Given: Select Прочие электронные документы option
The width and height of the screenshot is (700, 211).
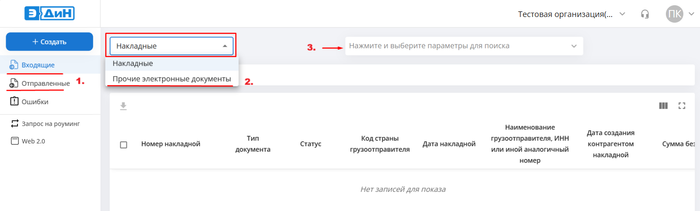Looking at the screenshot, I should (x=171, y=79).
